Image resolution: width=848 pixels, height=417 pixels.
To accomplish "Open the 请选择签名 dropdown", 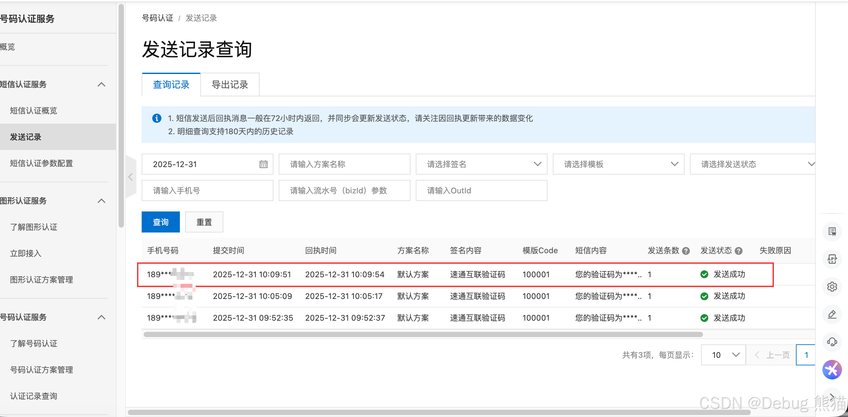I will tap(481, 164).
